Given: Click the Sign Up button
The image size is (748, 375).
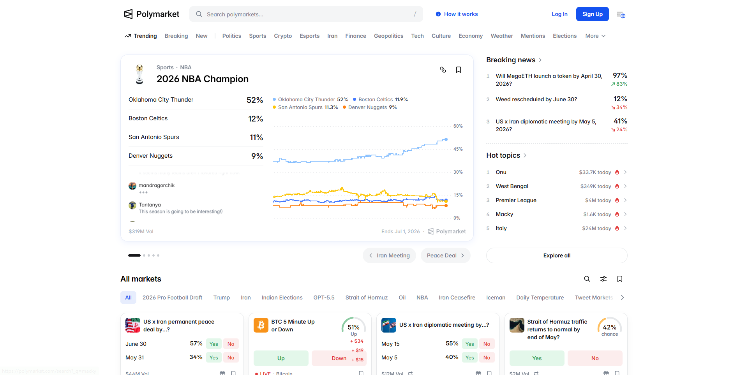Looking at the screenshot, I should [x=592, y=14].
